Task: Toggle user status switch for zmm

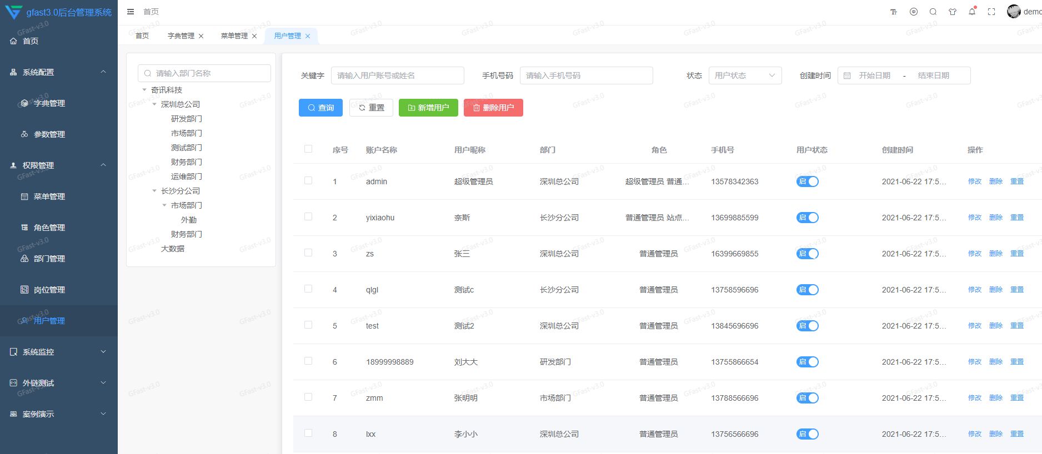Action: 808,398
